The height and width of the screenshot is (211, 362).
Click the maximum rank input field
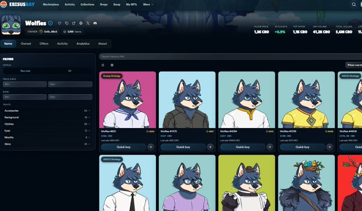[x=70, y=97]
